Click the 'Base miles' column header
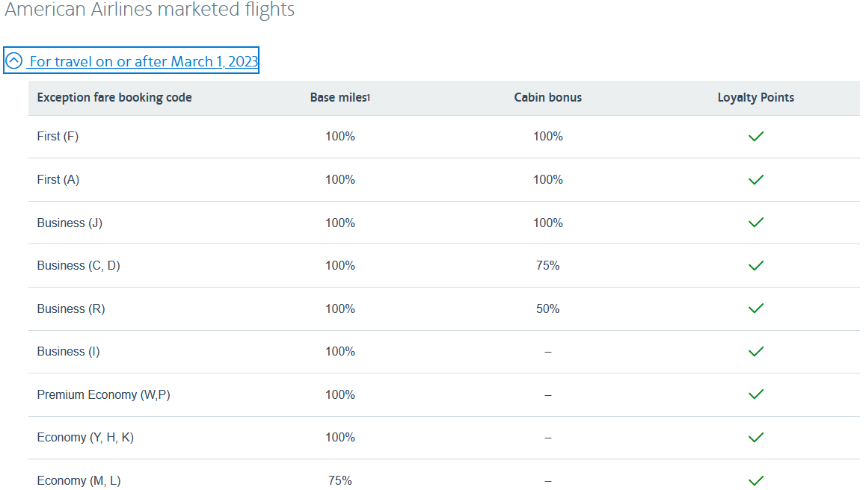The width and height of the screenshot is (866, 490). pos(338,98)
